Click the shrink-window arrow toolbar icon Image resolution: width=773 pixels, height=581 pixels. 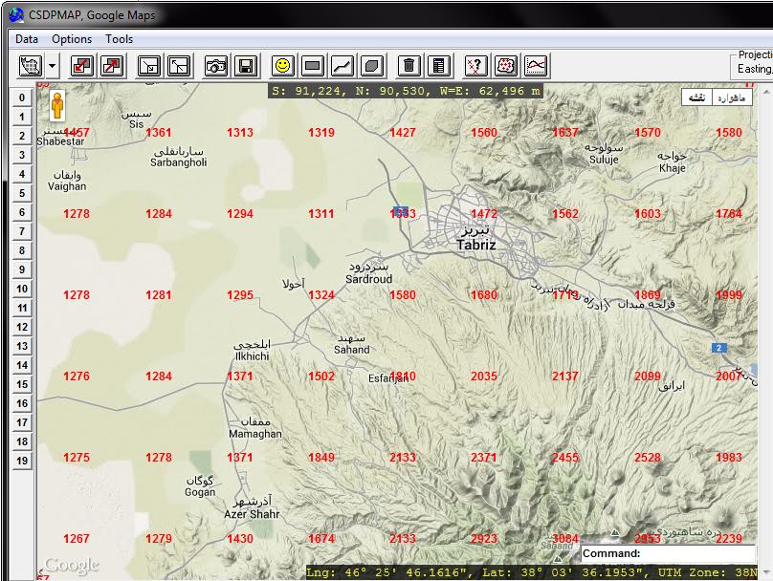click(149, 66)
